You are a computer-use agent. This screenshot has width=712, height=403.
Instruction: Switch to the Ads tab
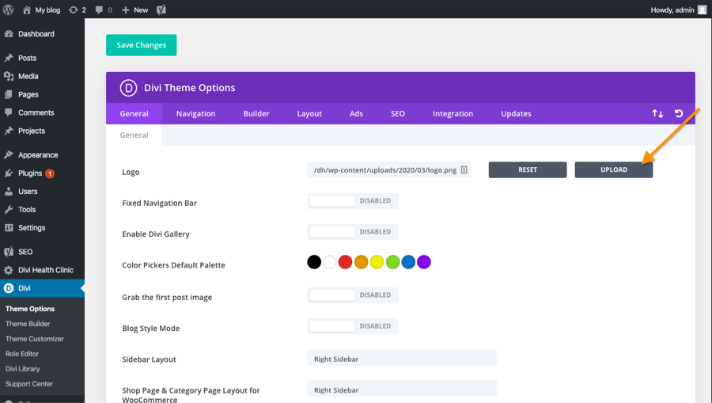click(356, 113)
